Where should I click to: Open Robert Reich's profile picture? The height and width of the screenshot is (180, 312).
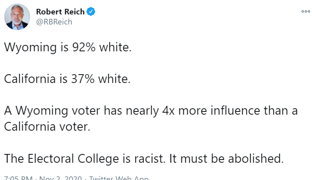coord(17,16)
